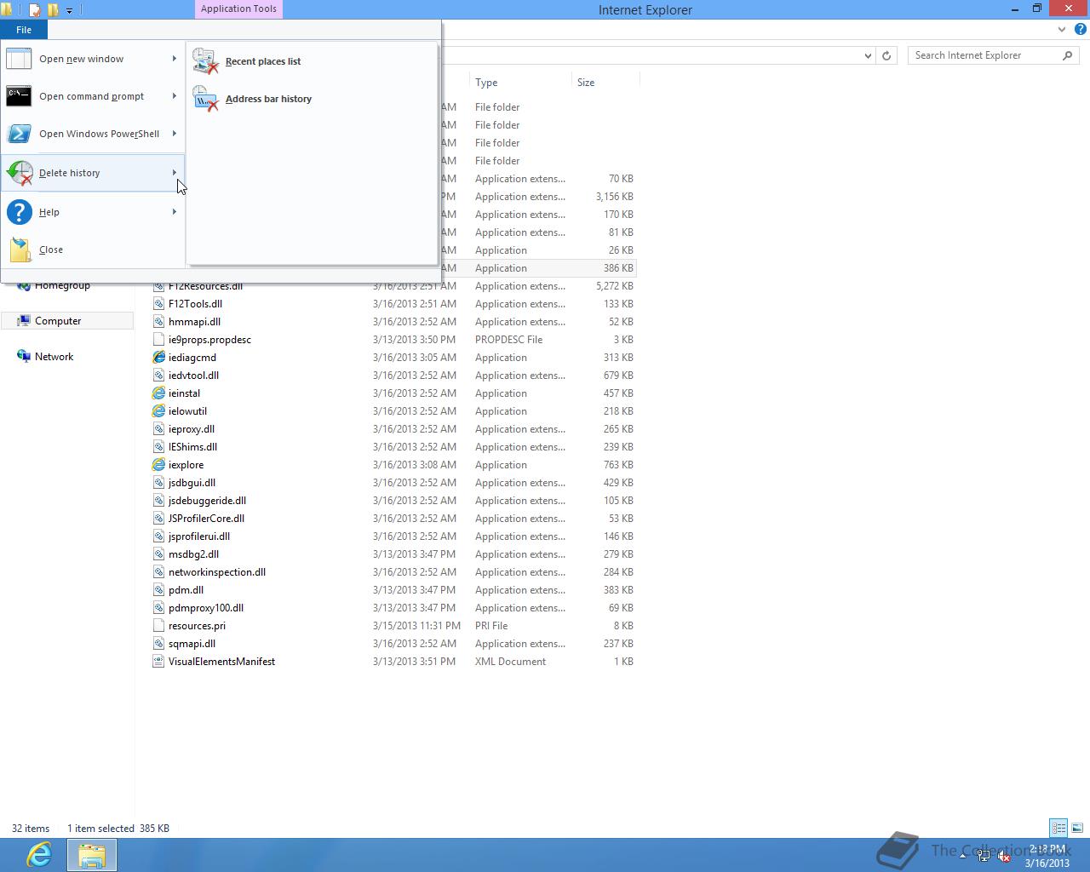Image resolution: width=1090 pixels, height=872 pixels.
Task: Select the file resources.pri
Action: pos(197,626)
